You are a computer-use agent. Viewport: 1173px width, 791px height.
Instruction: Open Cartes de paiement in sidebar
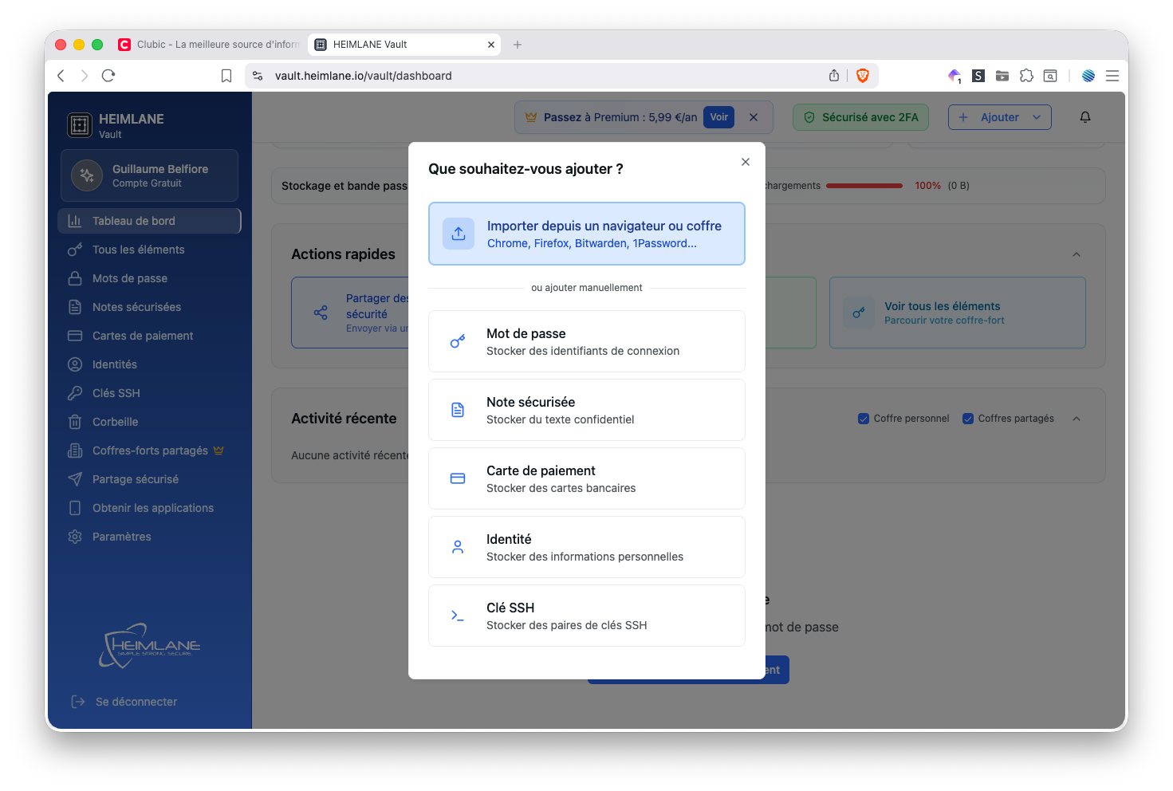142,336
